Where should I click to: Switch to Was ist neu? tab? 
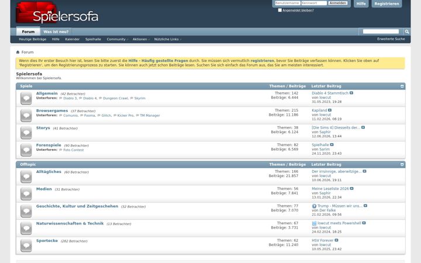click(56, 32)
